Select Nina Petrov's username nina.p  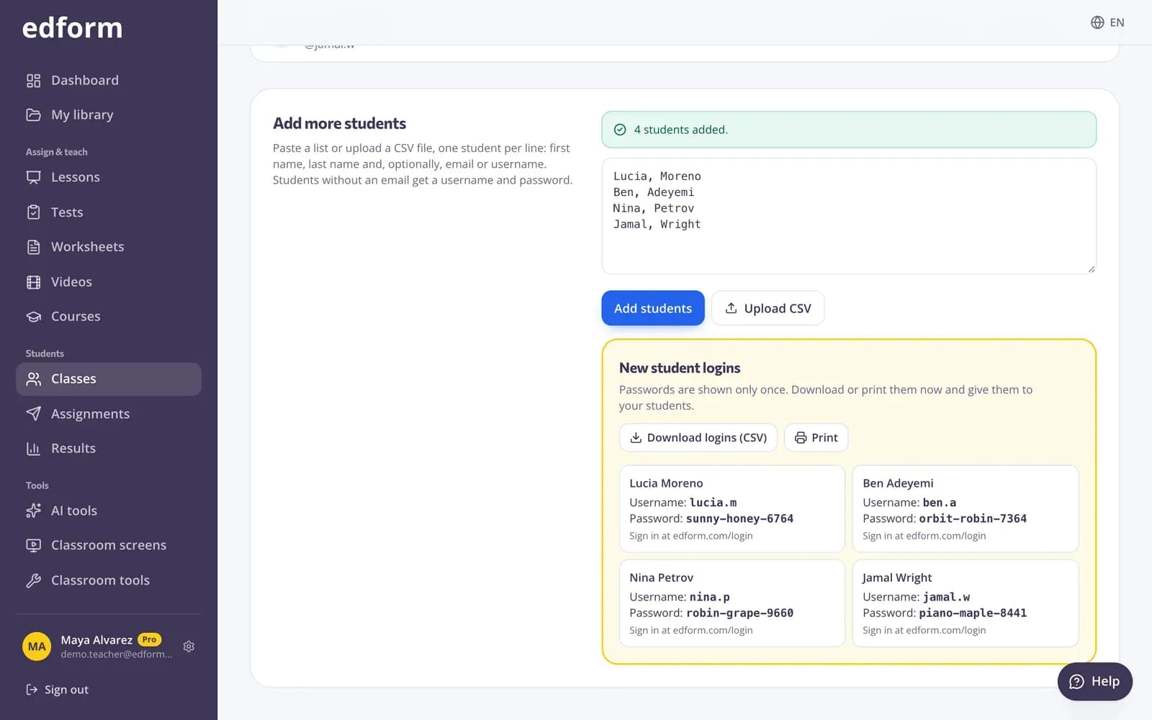(x=709, y=597)
